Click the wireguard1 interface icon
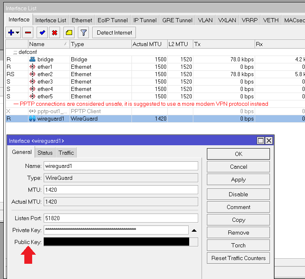 point(32,119)
